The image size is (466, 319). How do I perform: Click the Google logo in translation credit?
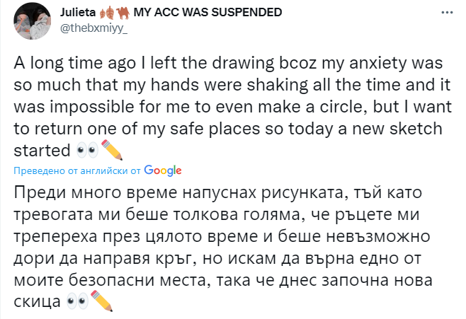(163, 170)
